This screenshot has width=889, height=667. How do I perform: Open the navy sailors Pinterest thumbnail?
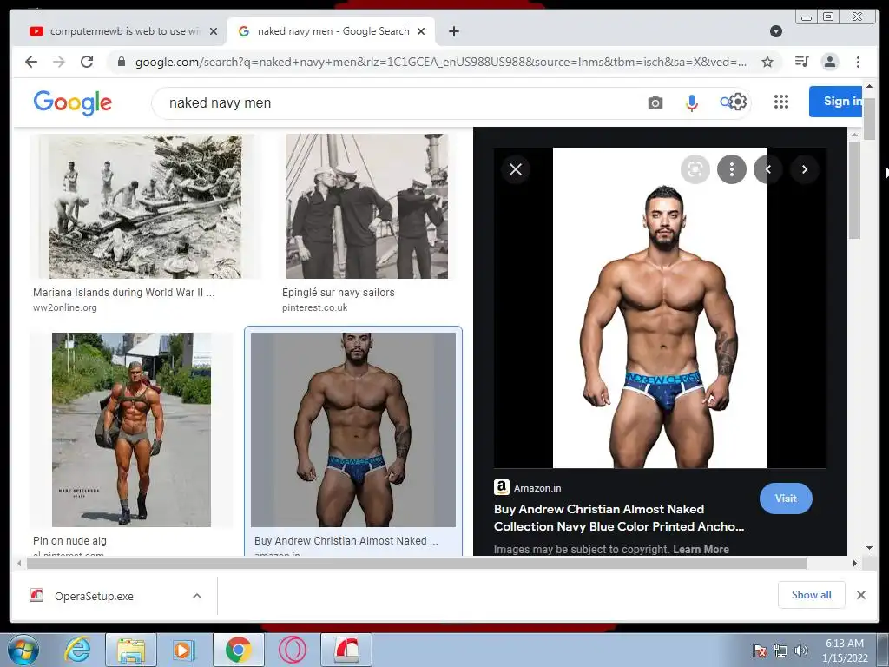point(367,207)
